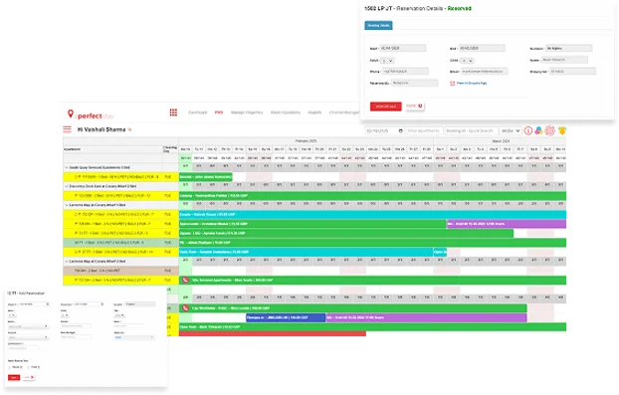Click the green John James booking bar
Viewport: 619px width, 395px height.
pos(206,177)
